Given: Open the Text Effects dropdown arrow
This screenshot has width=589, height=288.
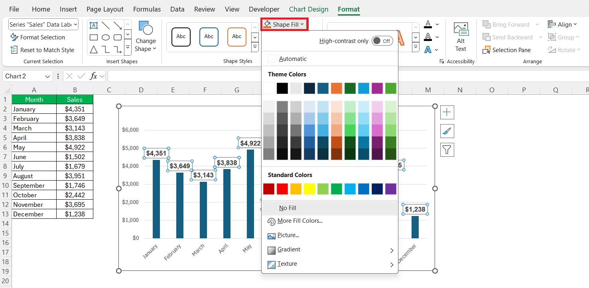Looking at the screenshot, I should click(x=437, y=50).
